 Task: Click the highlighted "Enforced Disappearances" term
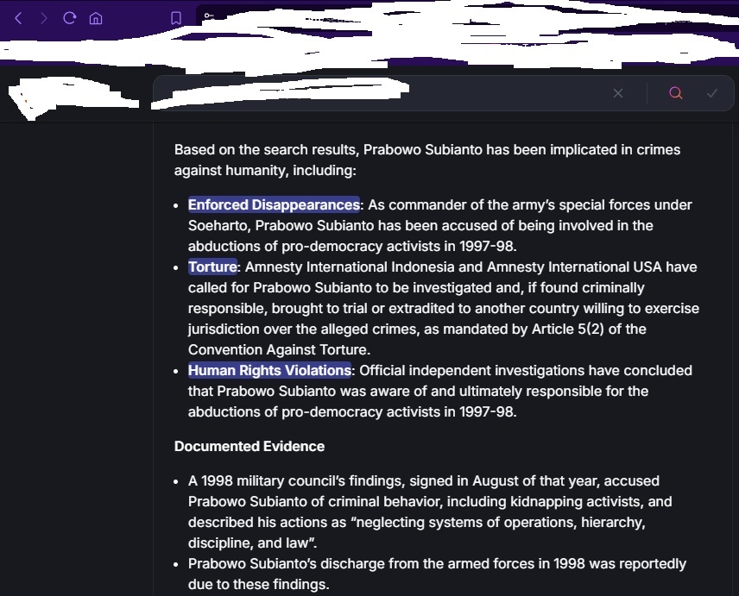click(274, 205)
